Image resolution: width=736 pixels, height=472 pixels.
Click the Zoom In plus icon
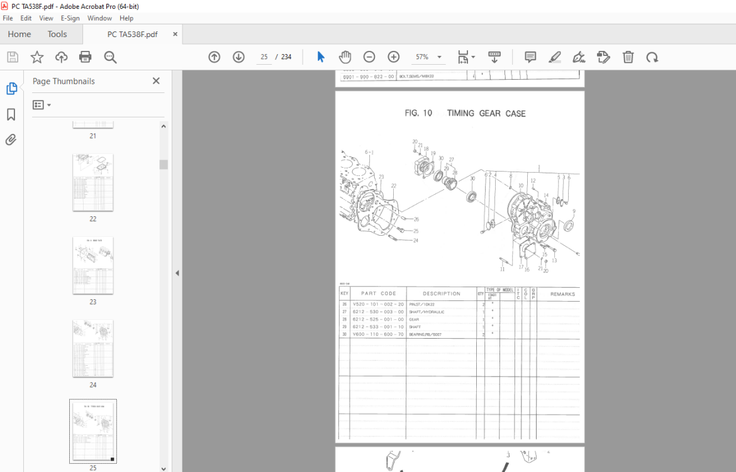(x=393, y=57)
